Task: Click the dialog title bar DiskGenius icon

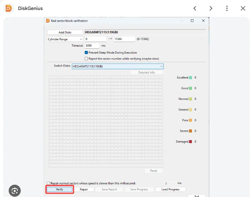Action: coord(48,21)
